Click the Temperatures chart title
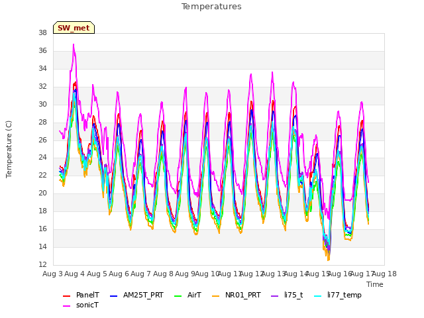The height and width of the screenshot is (318, 424). coord(211,7)
